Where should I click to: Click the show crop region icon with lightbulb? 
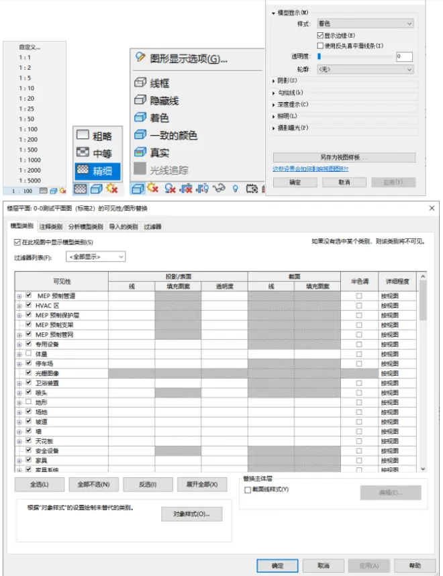(203, 189)
